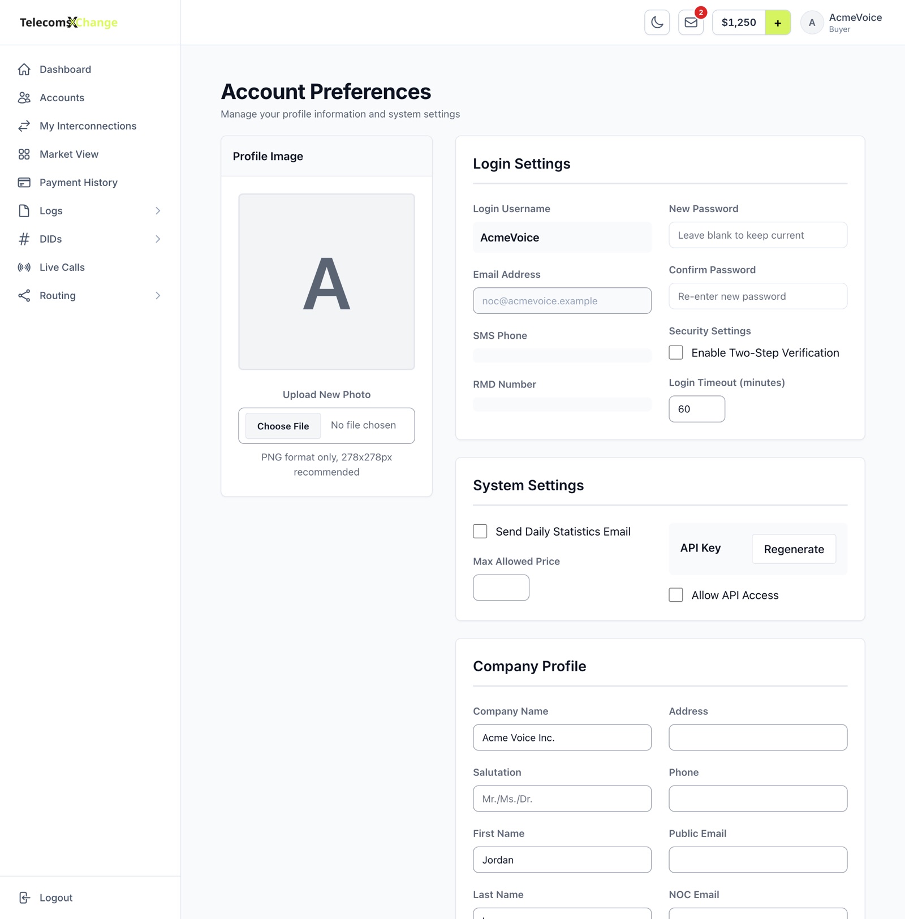
Task: Click the $1,250 balance display
Action: 739,23
